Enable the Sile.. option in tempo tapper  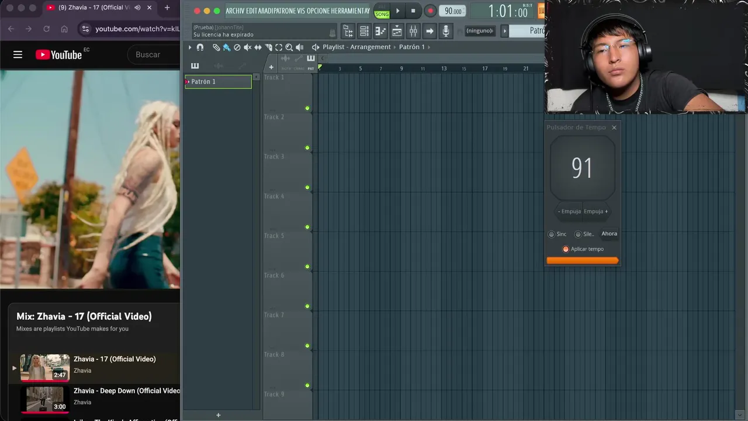[578, 234]
